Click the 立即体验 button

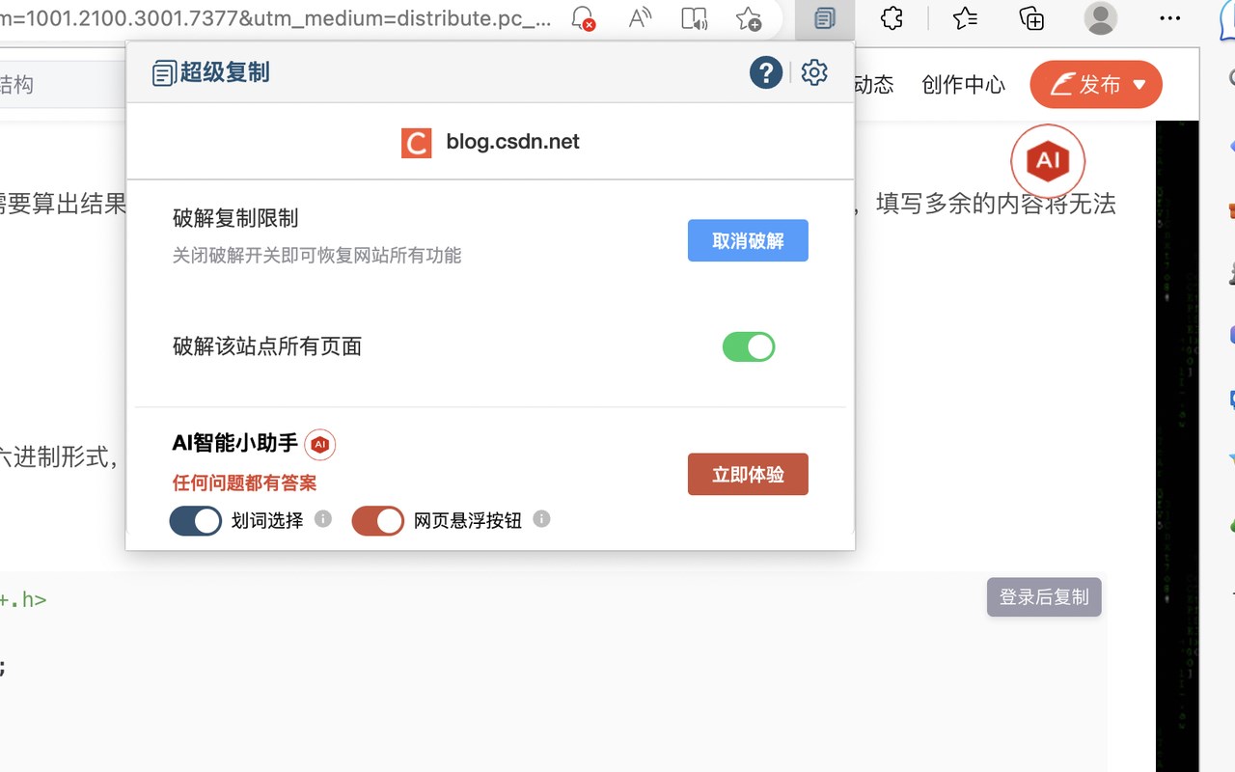748,475
